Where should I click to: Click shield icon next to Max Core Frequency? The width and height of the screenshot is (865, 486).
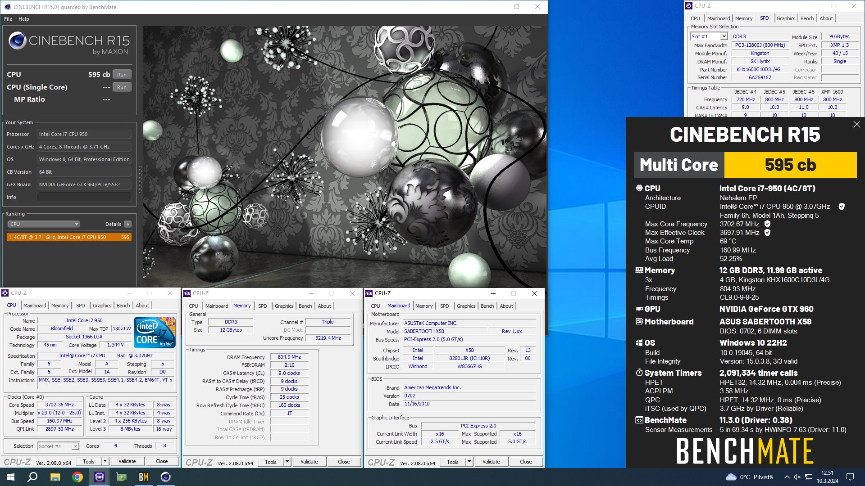(x=767, y=224)
